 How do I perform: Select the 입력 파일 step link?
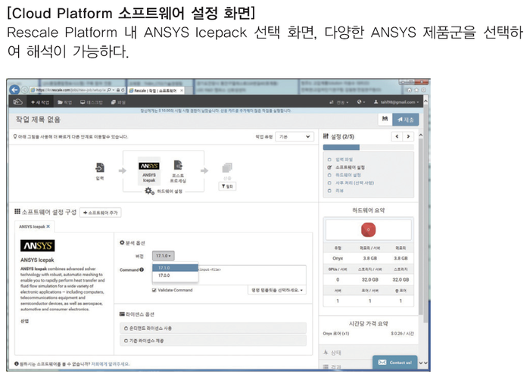click(344, 159)
